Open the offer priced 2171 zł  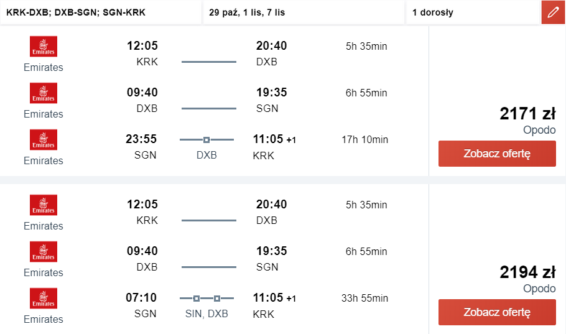click(x=497, y=154)
